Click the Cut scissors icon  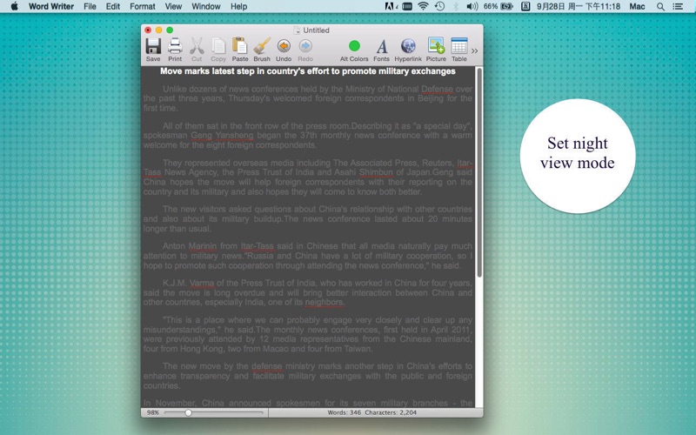tap(197, 46)
